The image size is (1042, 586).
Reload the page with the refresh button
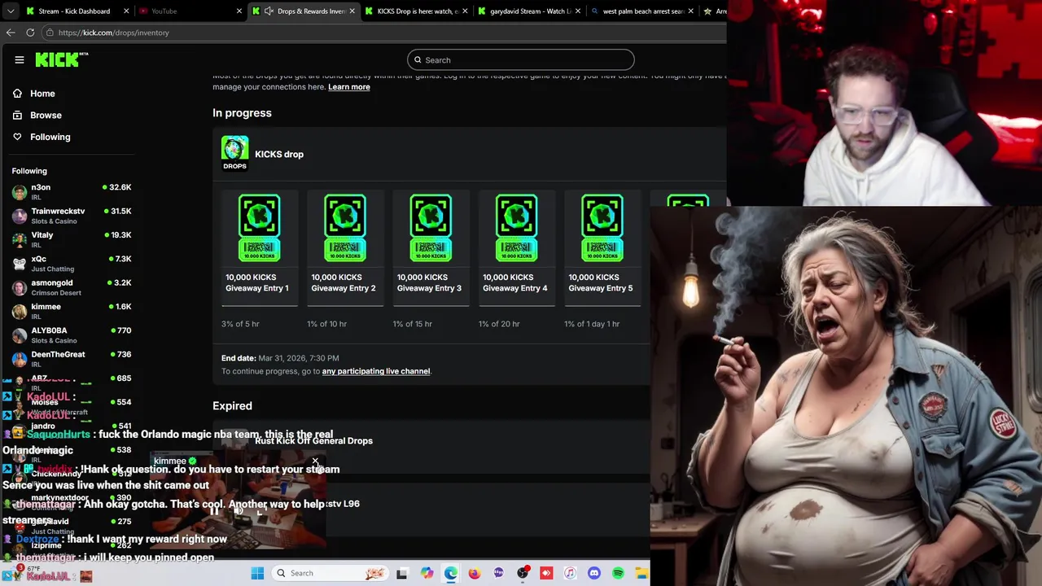(30, 33)
